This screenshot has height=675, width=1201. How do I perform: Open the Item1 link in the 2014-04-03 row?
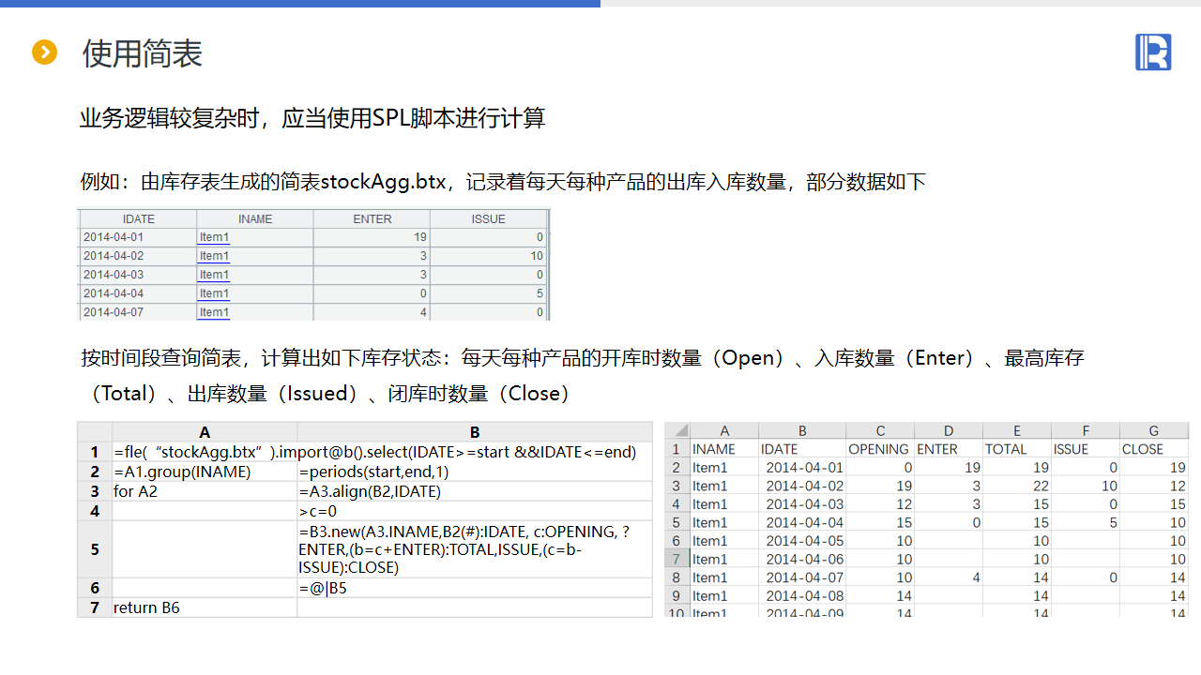pos(214,275)
